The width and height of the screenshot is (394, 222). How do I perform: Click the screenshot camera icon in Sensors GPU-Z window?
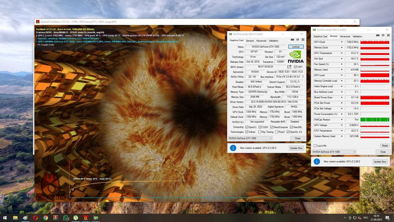pyautogui.click(x=378, y=35)
